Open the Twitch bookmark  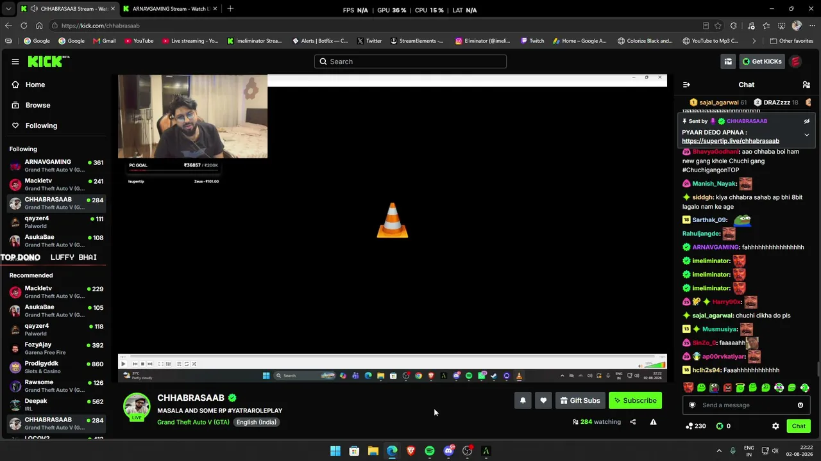[x=532, y=41]
